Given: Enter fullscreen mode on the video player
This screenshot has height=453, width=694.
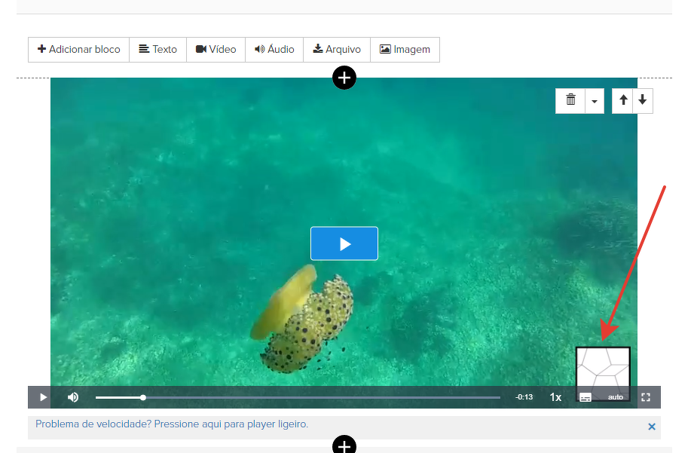Looking at the screenshot, I should (x=646, y=397).
